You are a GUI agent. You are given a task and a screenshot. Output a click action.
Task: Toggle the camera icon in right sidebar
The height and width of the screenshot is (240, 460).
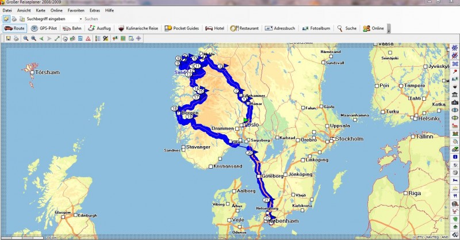455,102
